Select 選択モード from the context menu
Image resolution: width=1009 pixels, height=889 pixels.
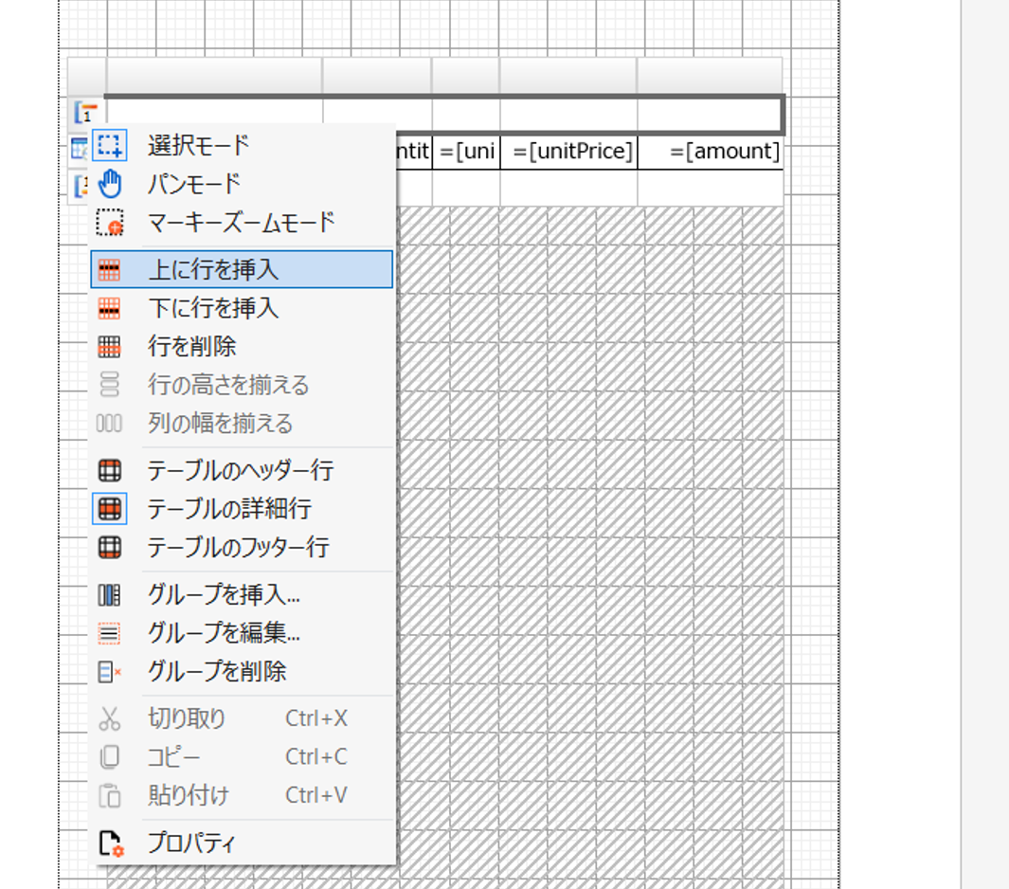[x=242, y=145]
